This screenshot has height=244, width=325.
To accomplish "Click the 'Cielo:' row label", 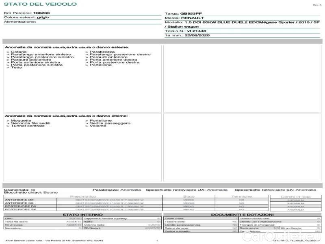I will 9,218.
